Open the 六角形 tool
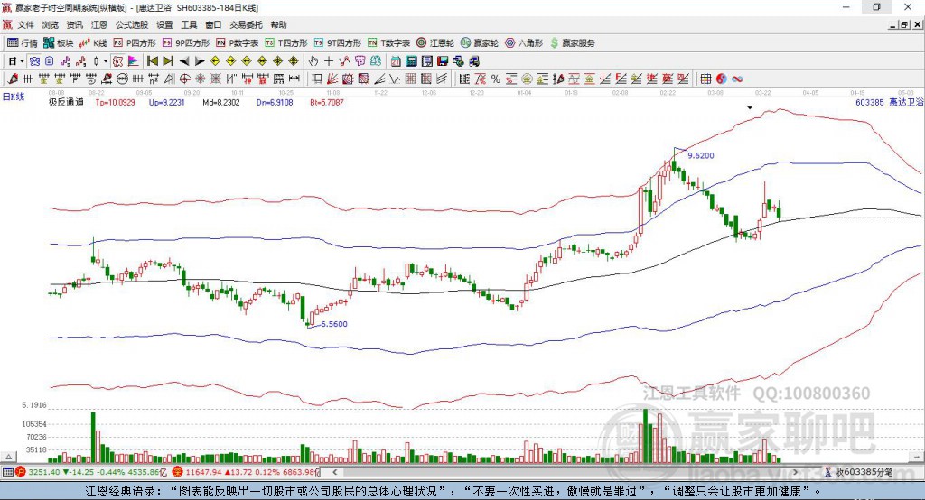This screenshot has height=500, width=925. point(524,43)
